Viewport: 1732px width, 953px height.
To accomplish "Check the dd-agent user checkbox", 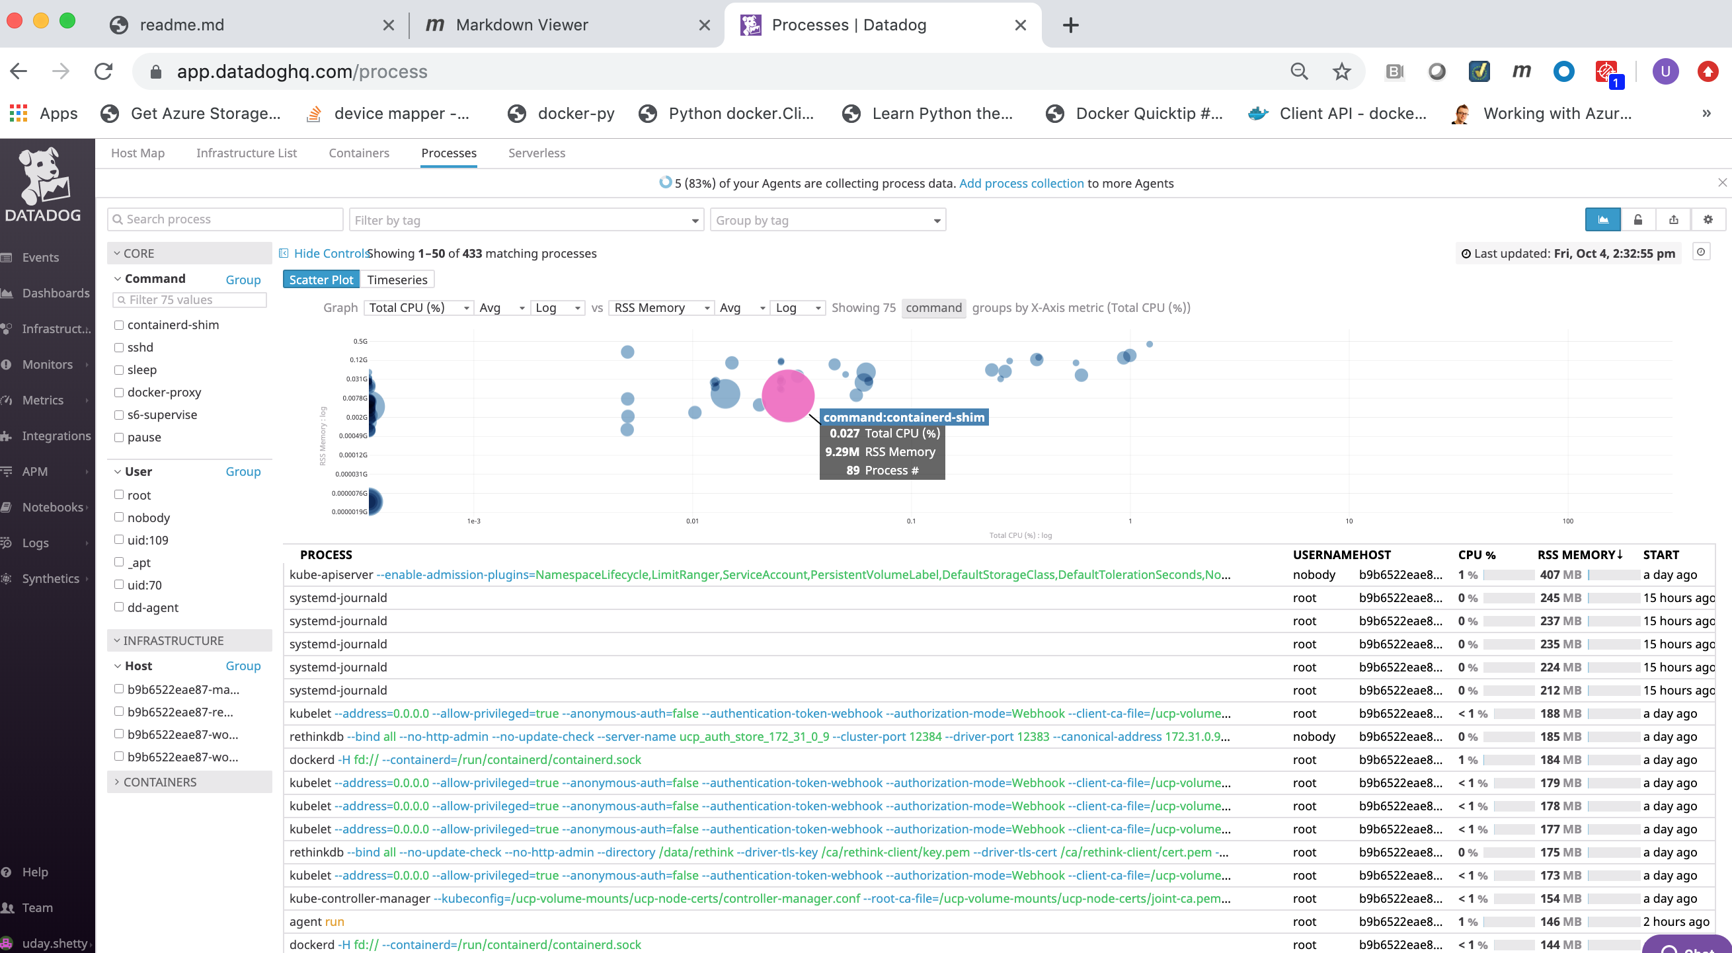I will [x=119, y=607].
